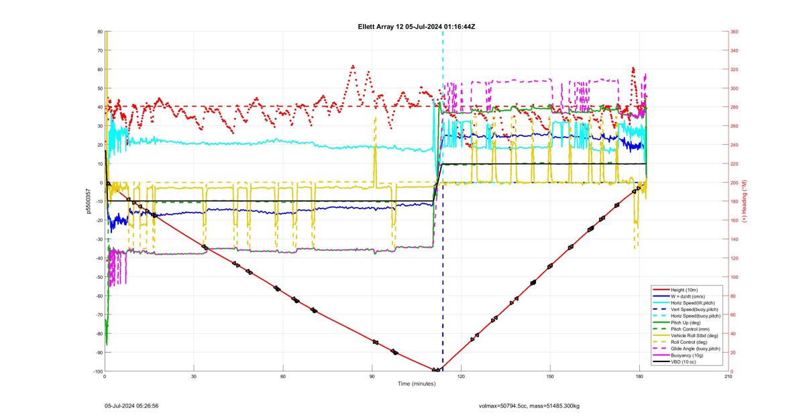Click the magenta solid Buoyancy legend line sample
Viewport: 805px width, 417px height.
pos(661,355)
